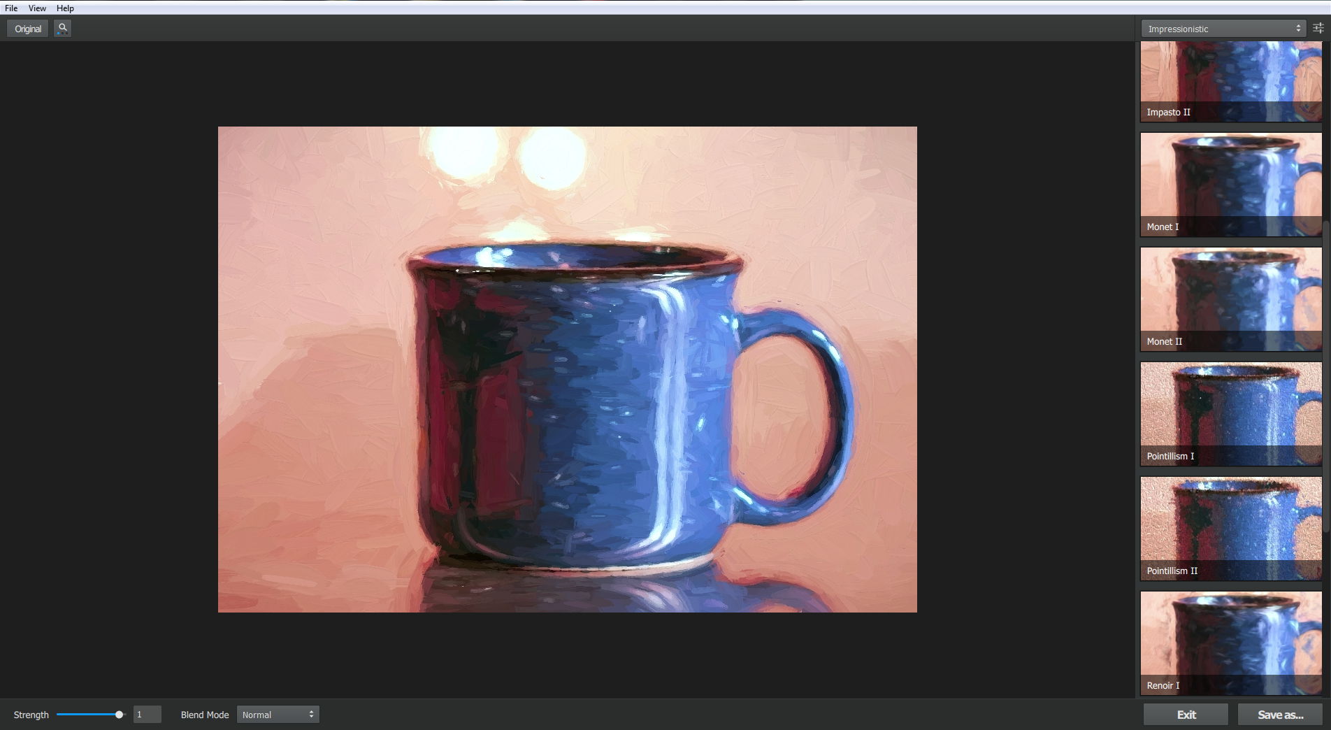Screen dimensions: 1331x730
Task: Open the Help menu
Action: pos(65,8)
